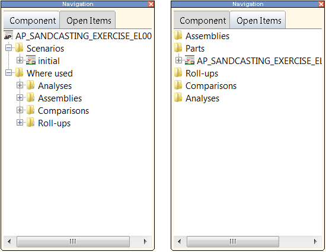
Task: Expand Assemblies under Where used
Action: tap(20, 98)
